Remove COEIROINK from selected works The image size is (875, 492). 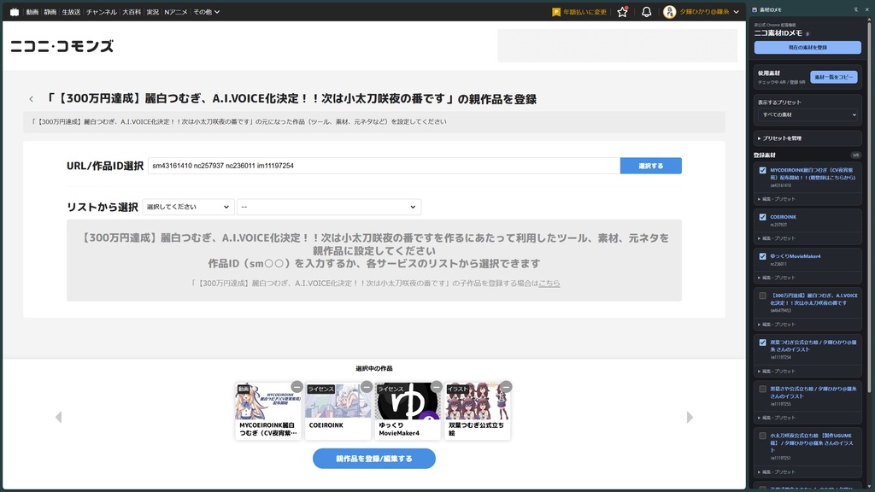coord(367,387)
